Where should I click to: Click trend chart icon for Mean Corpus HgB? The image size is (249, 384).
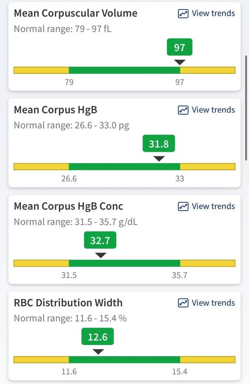[183, 110]
